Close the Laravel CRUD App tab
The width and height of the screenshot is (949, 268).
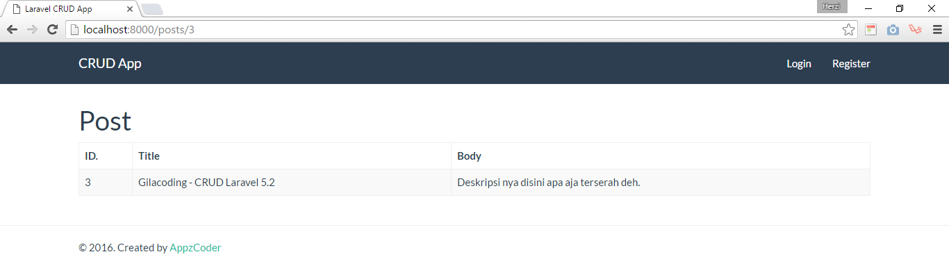point(130,10)
